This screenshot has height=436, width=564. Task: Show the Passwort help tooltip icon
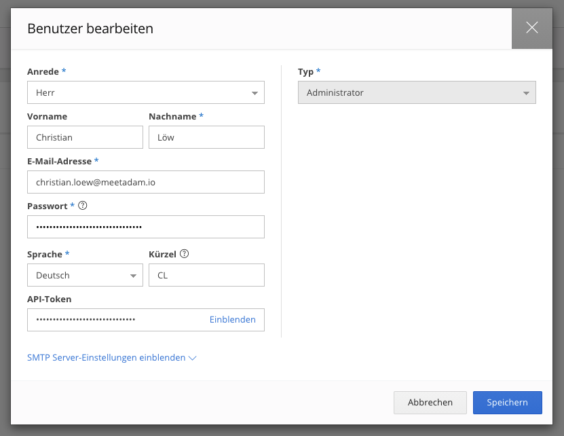coord(83,206)
